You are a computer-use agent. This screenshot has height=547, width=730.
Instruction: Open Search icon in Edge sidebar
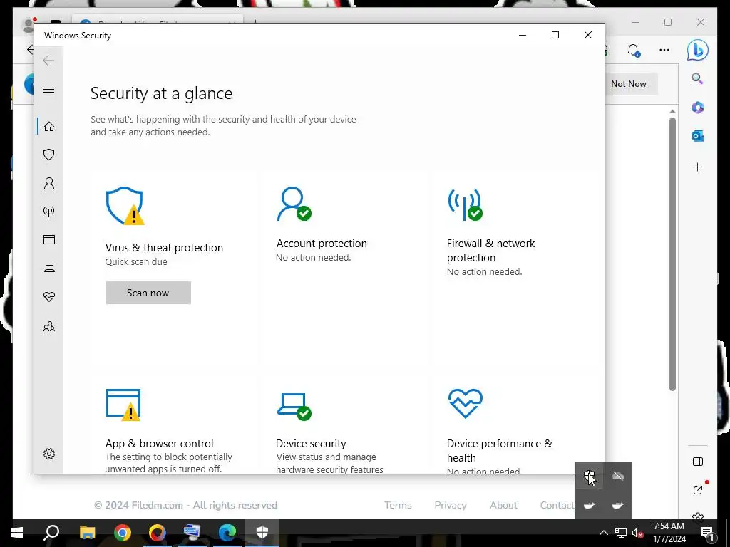tap(697, 78)
